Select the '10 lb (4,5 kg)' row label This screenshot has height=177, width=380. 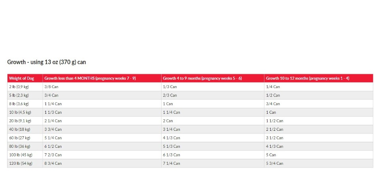pos(20,112)
